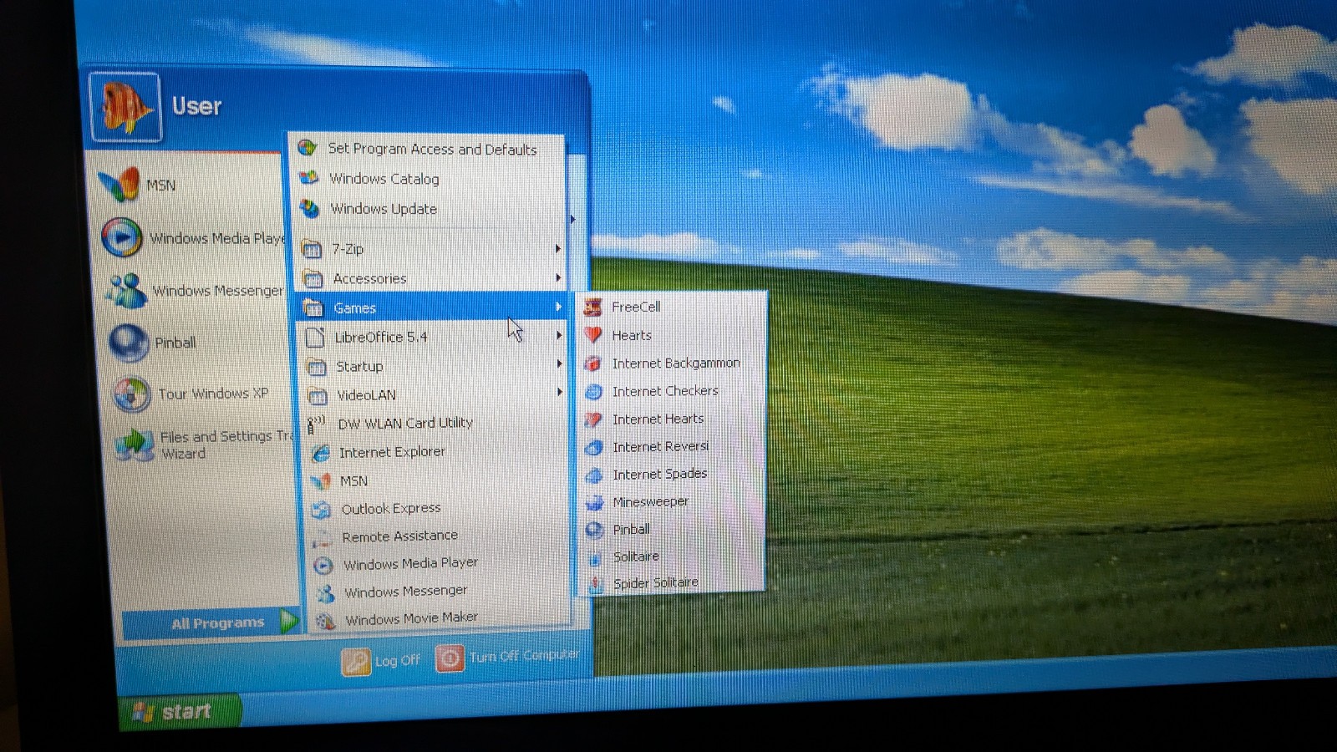The width and height of the screenshot is (1337, 752).
Task: Choose the Startup menu entry
Action: coord(434,366)
